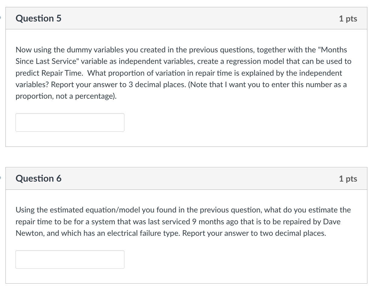The width and height of the screenshot is (378, 296).
Task: Click the "1 pts" label in Question 5
Action: pyautogui.click(x=348, y=19)
